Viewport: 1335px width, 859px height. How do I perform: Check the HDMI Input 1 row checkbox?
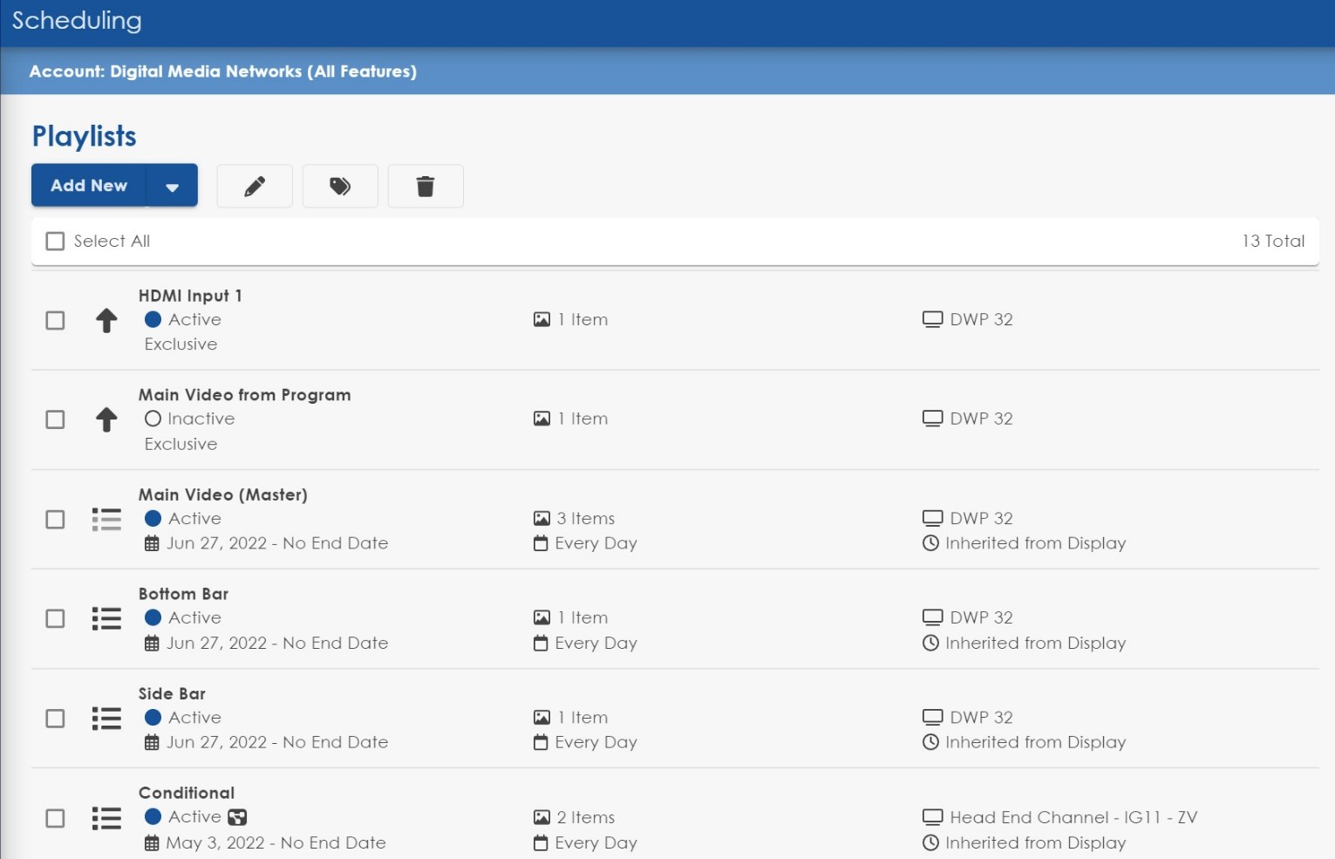pyautogui.click(x=55, y=320)
